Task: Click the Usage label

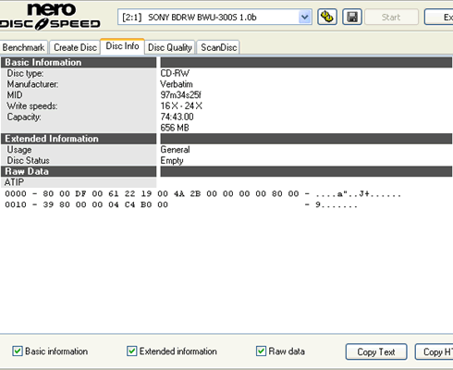Action: click(19, 150)
